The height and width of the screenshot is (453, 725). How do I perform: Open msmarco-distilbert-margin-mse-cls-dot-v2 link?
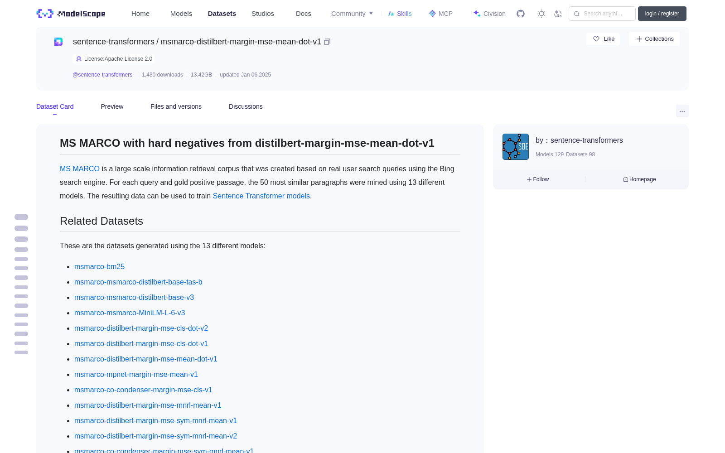click(141, 328)
